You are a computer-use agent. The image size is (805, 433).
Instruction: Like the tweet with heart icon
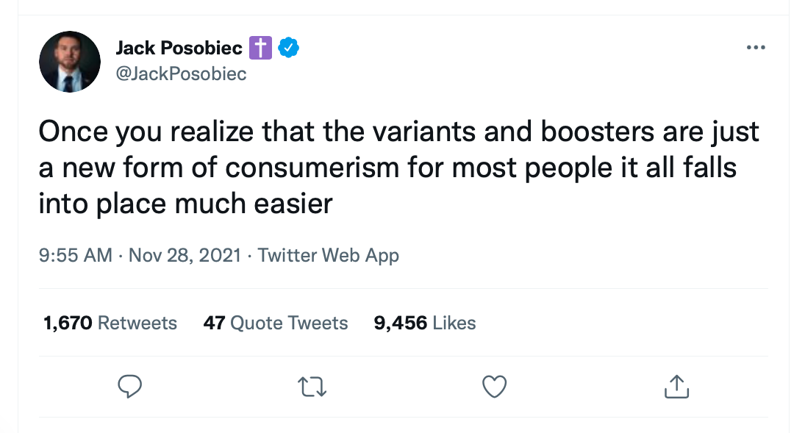[x=495, y=386]
